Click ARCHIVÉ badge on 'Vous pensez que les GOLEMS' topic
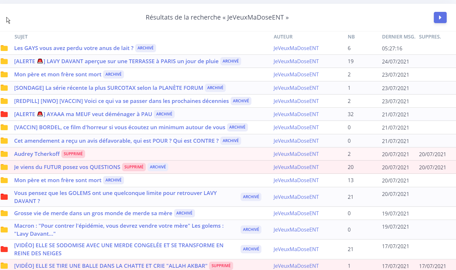The image size is (456, 270). click(251, 197)
